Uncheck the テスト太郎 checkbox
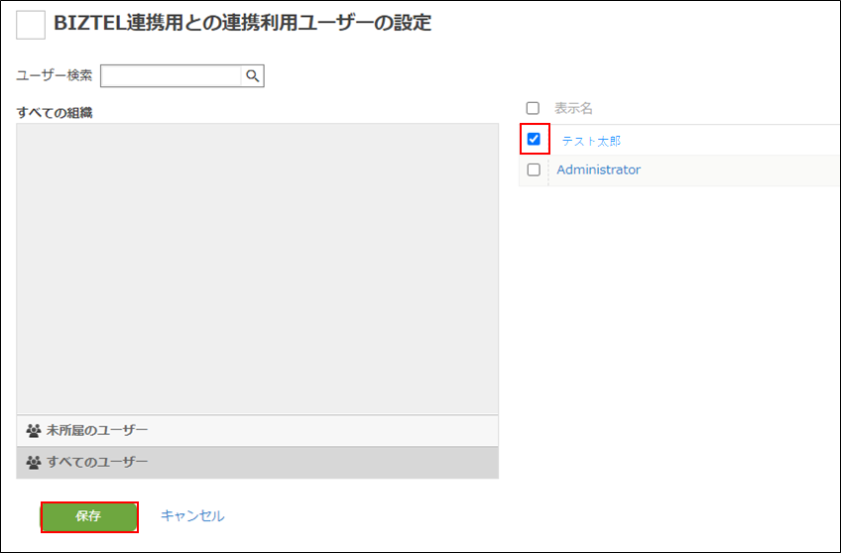This screenshot has width=841, height=553. (534, 140)
